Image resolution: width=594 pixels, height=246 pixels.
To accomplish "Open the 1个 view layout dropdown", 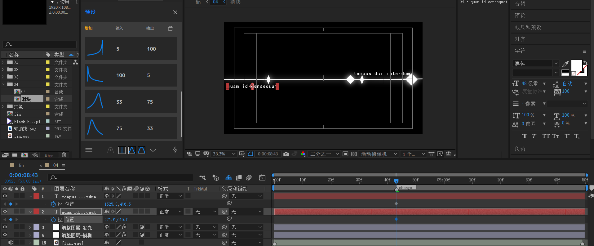I will [414, 154].
